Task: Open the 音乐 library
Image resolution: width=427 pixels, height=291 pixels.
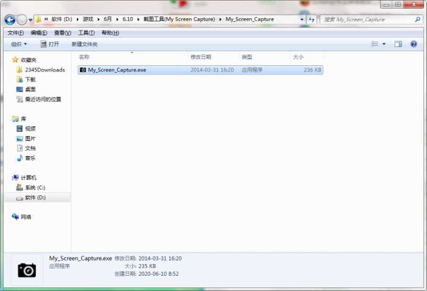Action: pos(26,158)
